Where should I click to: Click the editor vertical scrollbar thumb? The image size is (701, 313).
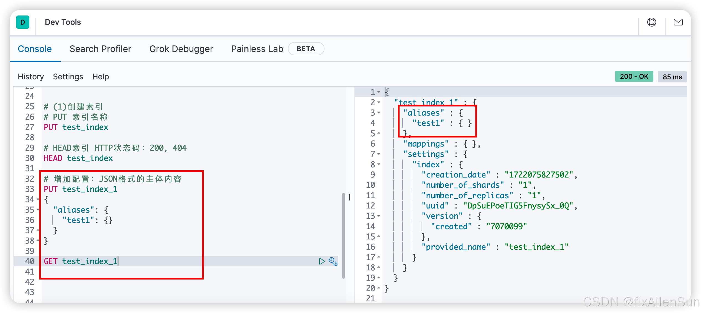pyautogui.click(x=343, y=235)
